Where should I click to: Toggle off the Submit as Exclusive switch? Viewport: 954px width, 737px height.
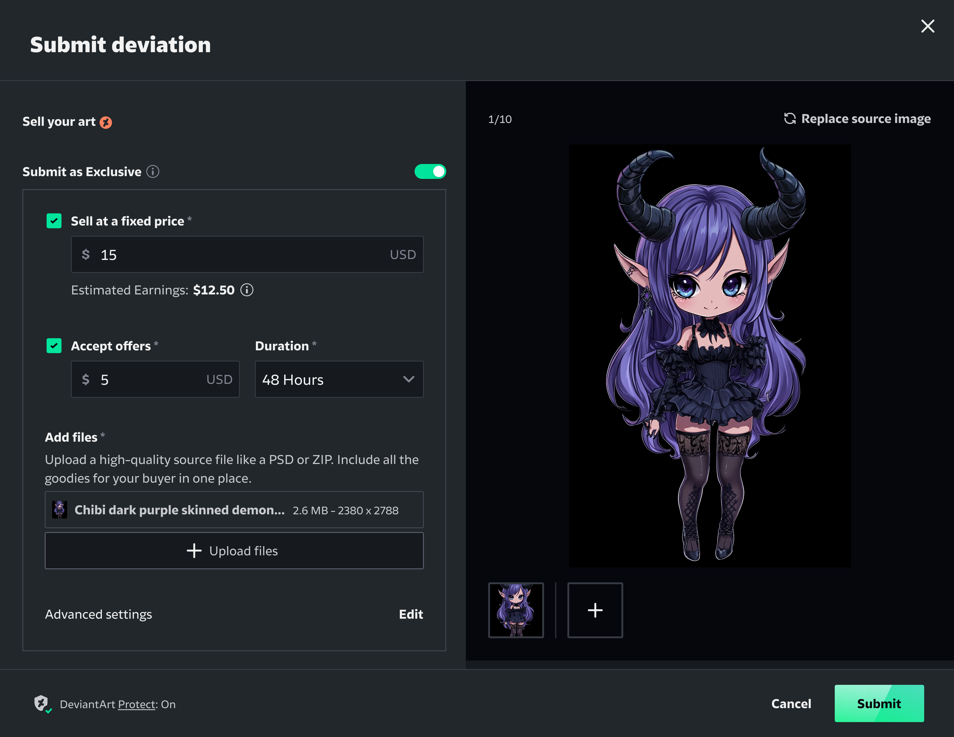(x=430, y=172)
